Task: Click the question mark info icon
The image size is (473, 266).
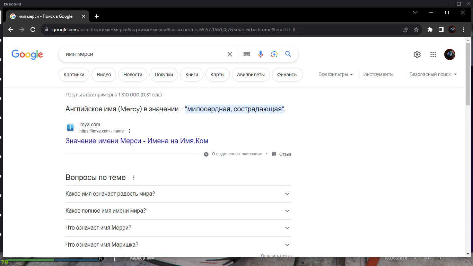Action: pyautogui.click(x=206, y=154)
